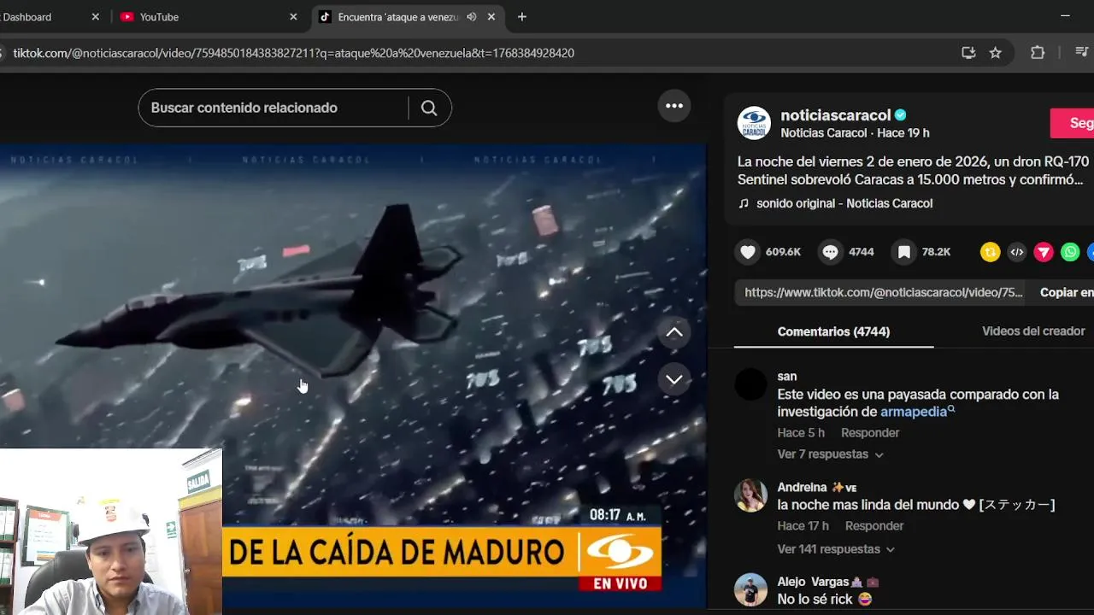
Task: Send to friends with red paper-plane icon
Action: click(1044, 252)
